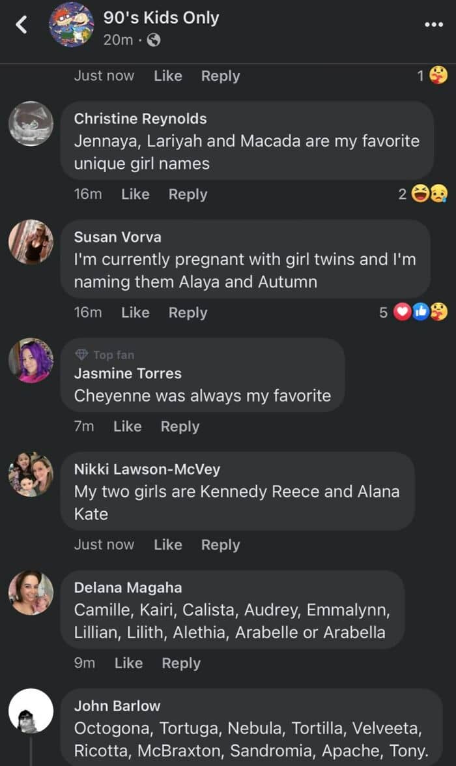Reply to Susan Vorva's comment
Screen dimensions: 456x766
(x=188, y=313)
